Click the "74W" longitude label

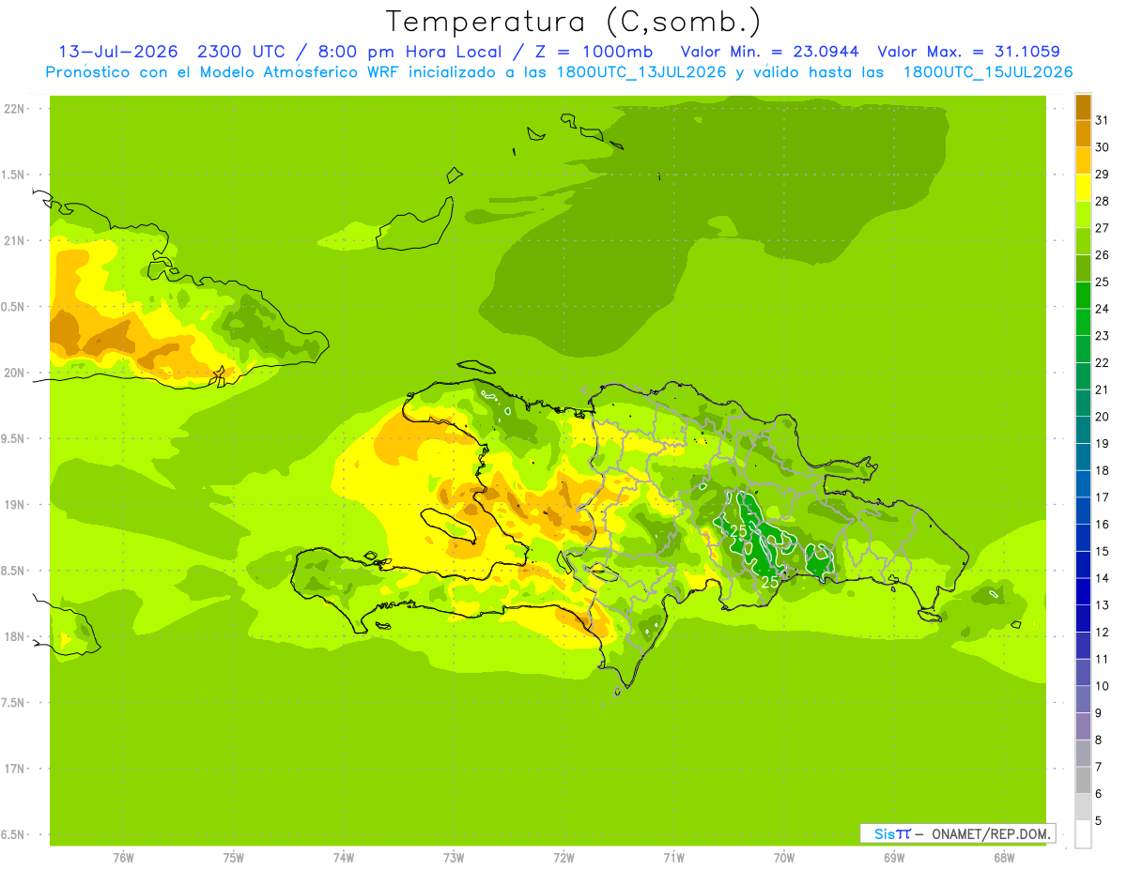point(343,858)
